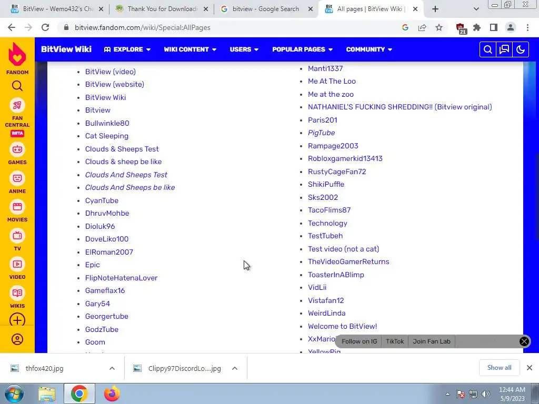This screenshot has height=404, width=539.
Task: Open the user profile icon in sidebar
Action: pyautogui.click(x=17, y=339)
